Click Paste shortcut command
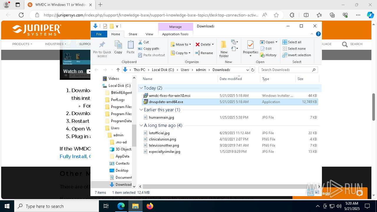377x212 pixels. coord(151,55)
